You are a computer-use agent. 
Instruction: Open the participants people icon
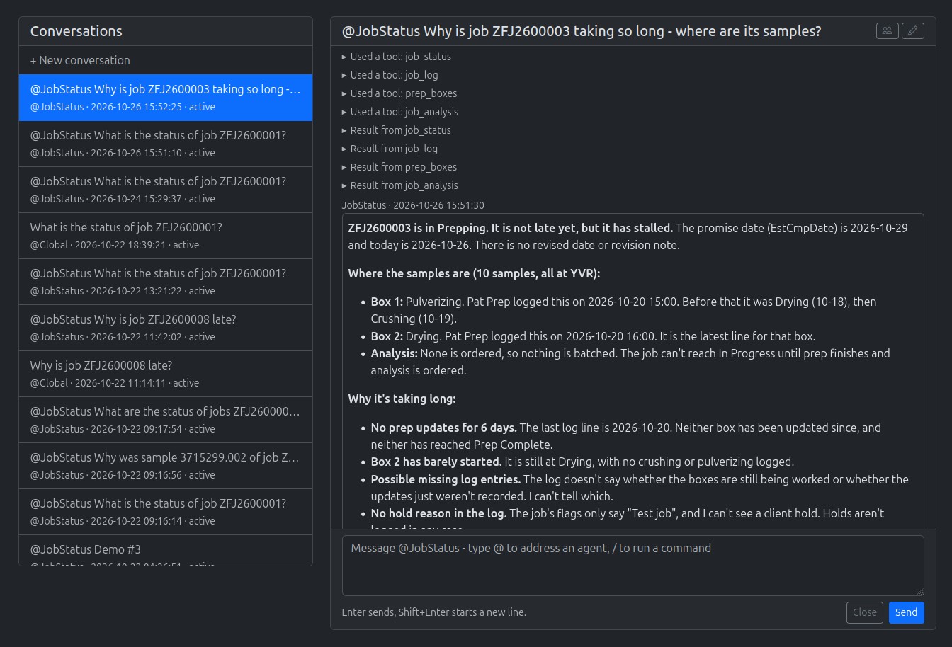click(x=887, y=30)
